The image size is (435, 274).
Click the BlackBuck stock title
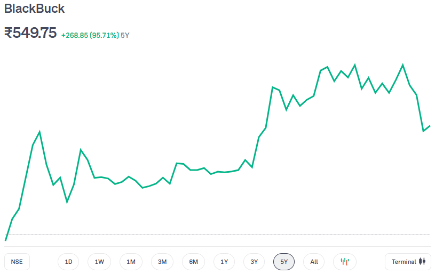click(35, 9)
